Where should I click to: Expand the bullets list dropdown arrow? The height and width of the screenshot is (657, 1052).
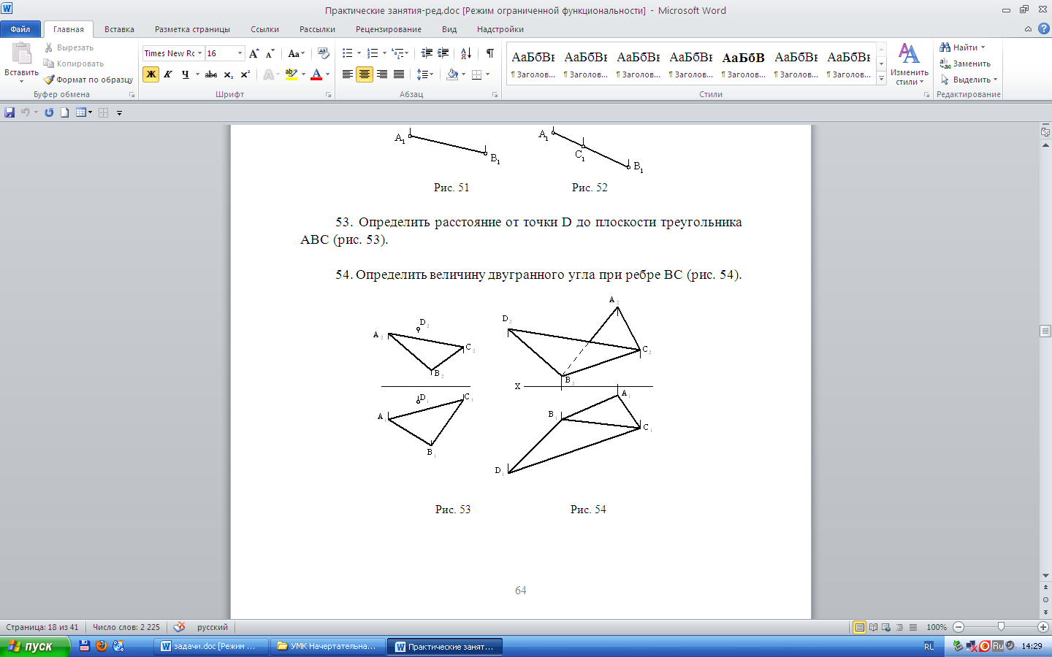tap(359, 53)
